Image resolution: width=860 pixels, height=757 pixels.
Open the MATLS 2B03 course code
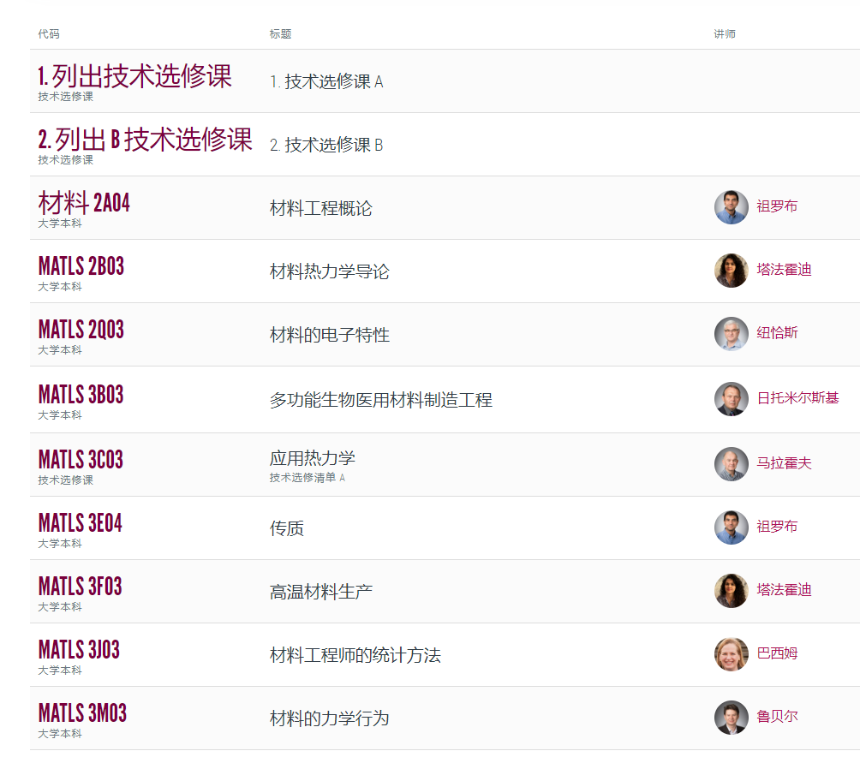pyautogui.click(x=81, y=266)
